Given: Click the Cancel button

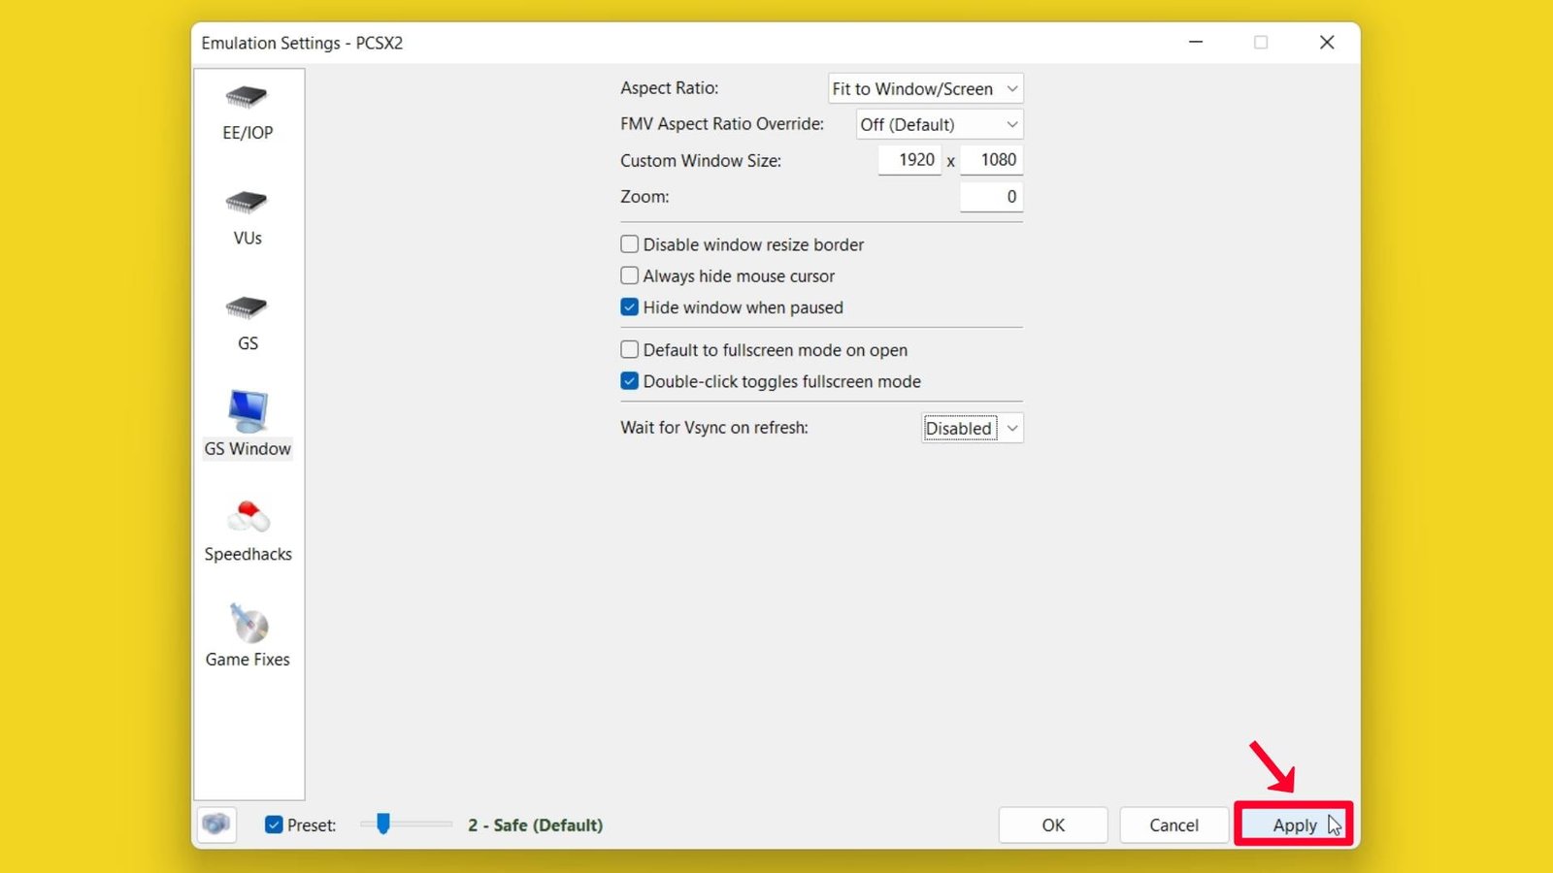Looking at the screenshot, I should coord(1173,824).
